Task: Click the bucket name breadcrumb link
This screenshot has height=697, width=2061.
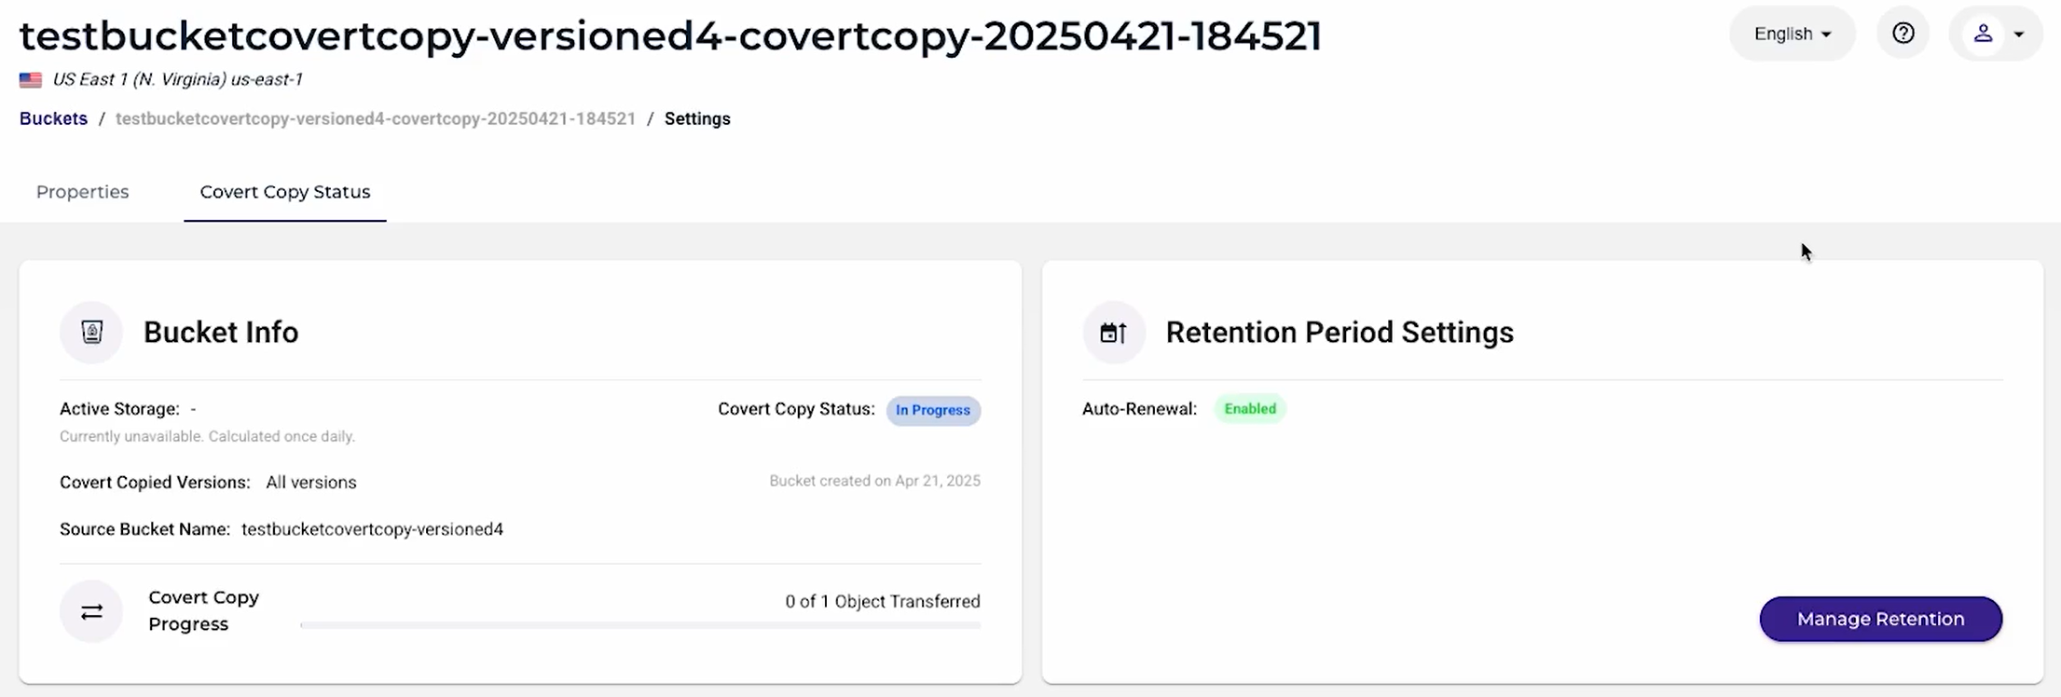Action: click(x=376, y=119)
